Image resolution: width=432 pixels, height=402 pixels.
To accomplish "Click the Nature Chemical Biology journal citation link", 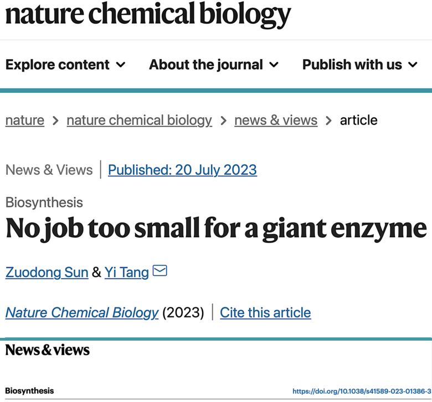I will tap(82, 312).
